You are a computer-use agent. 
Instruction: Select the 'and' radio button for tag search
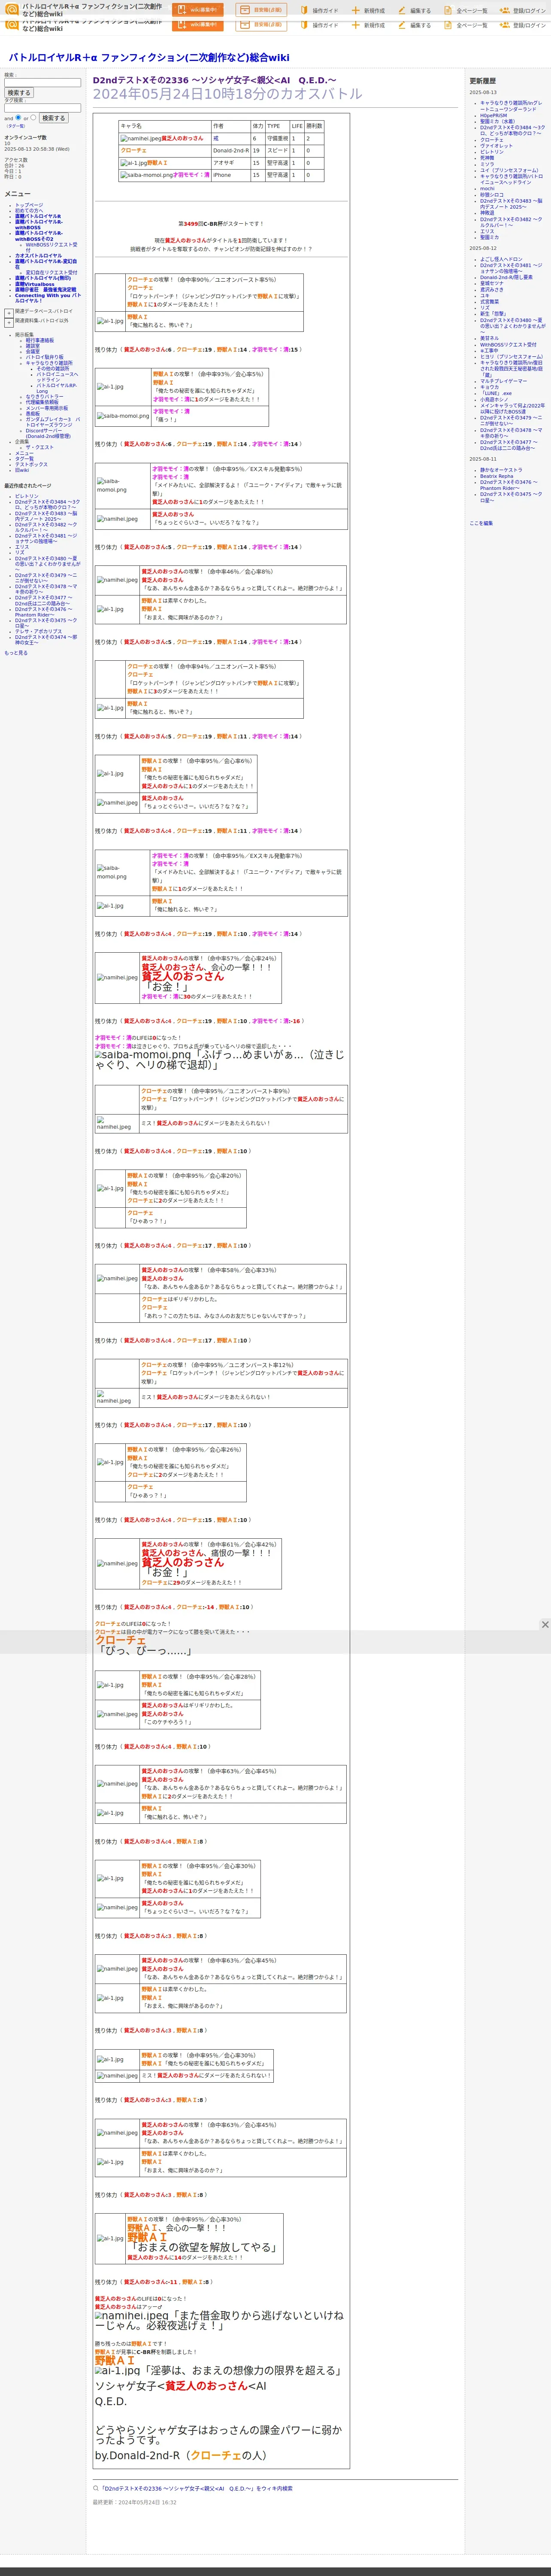pyautogui.click(x=18, y=117)
